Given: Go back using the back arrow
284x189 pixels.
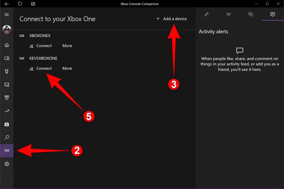Looking at the screenshot, I should (x=7, y=4).
